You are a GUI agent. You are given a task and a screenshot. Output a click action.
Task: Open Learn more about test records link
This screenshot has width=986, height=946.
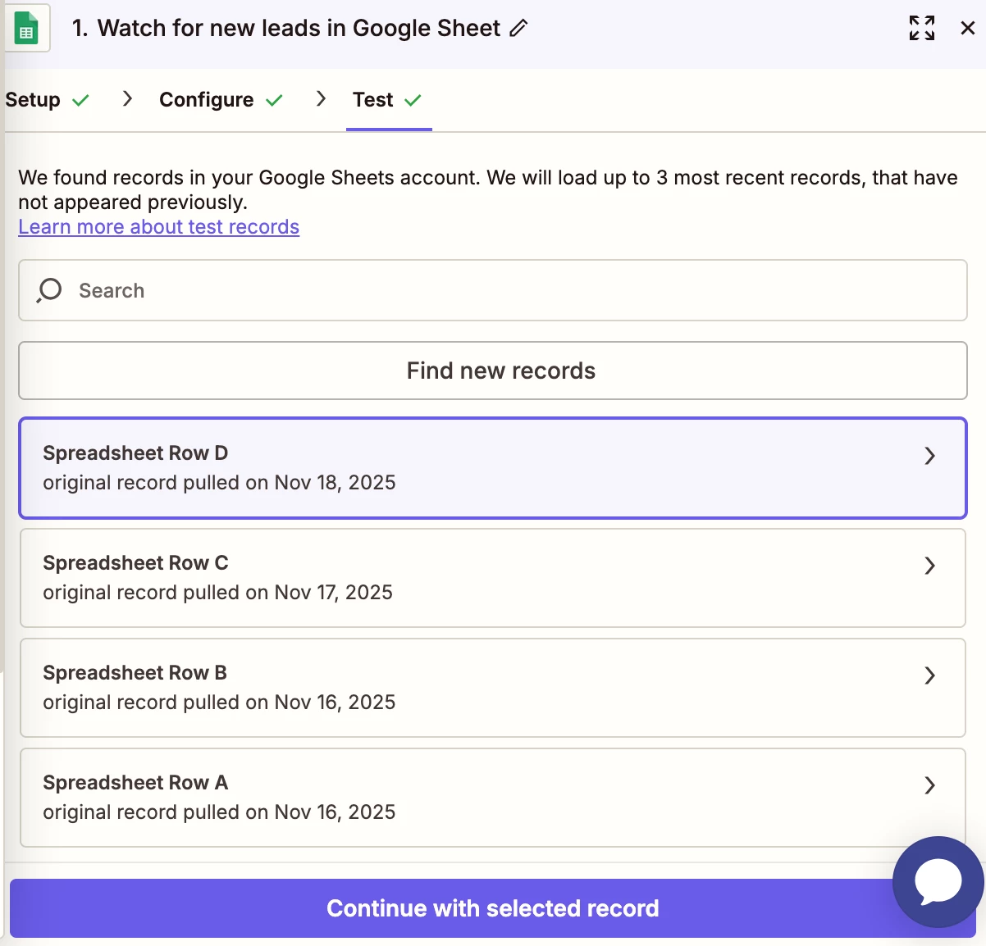coord(159,227)
